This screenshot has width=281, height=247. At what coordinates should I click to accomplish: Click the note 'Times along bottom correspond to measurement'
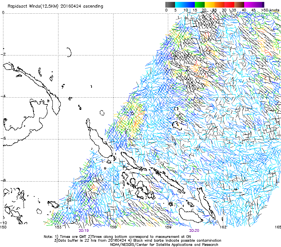click(135, 237)
